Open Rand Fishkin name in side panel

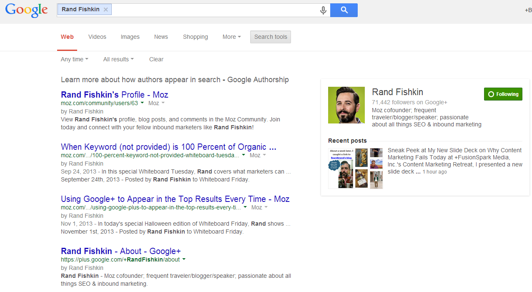[397, 92]
